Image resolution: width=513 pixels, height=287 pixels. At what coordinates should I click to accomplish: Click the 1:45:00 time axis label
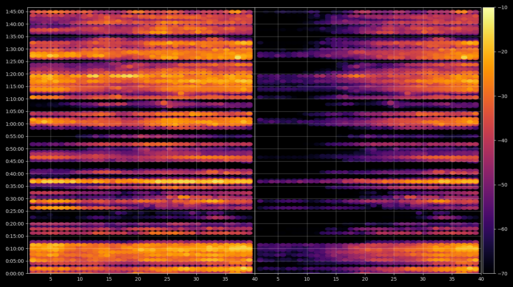[x=15, y=12]
